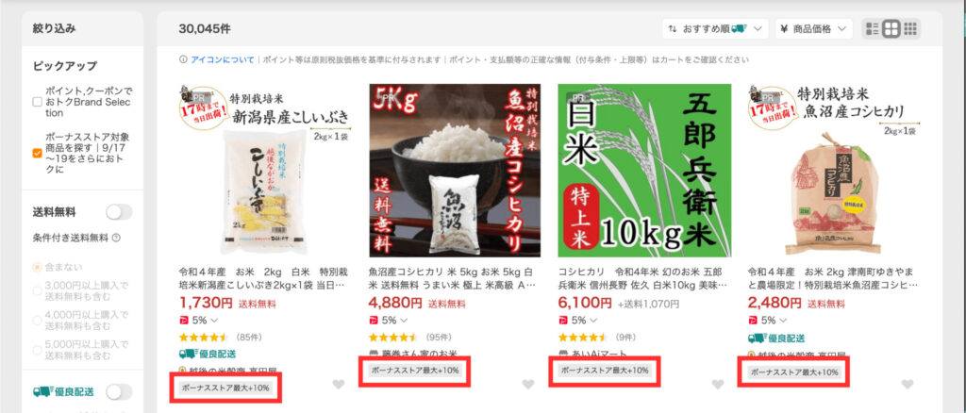Favorite the 1,730円 こしいぶき rice item

(339, 385)
